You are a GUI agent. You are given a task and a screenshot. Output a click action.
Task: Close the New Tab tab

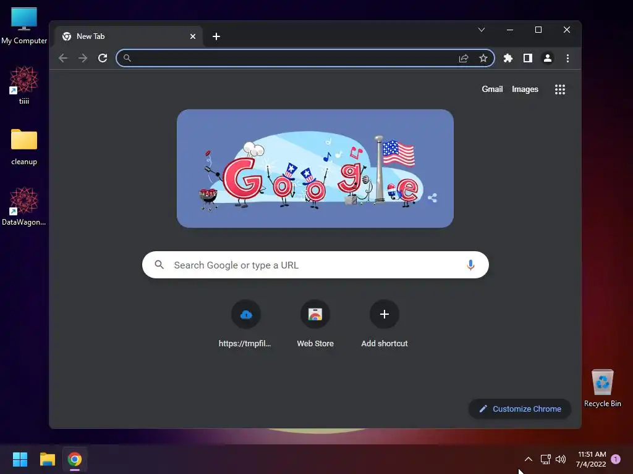tap(193, 36)
